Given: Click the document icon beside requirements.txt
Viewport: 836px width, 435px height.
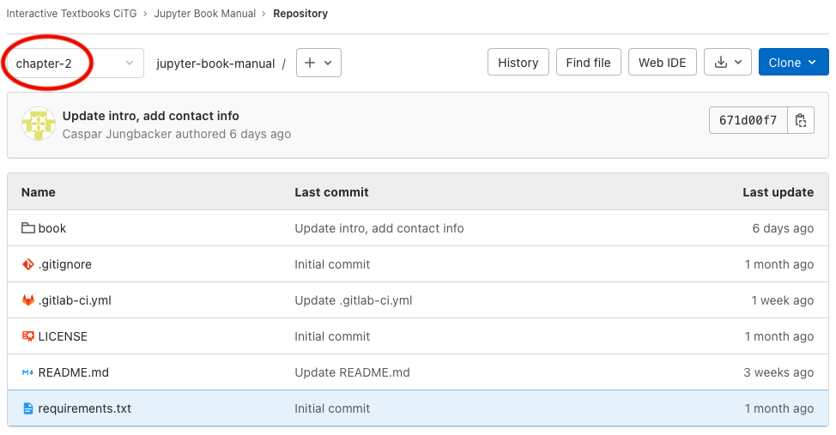Looking at the screenshot, I should [x=27, y=408].
